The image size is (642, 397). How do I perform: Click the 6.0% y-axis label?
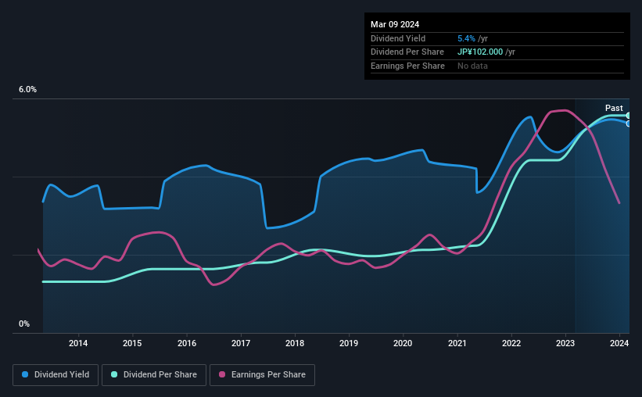click(x=28, y=90)
